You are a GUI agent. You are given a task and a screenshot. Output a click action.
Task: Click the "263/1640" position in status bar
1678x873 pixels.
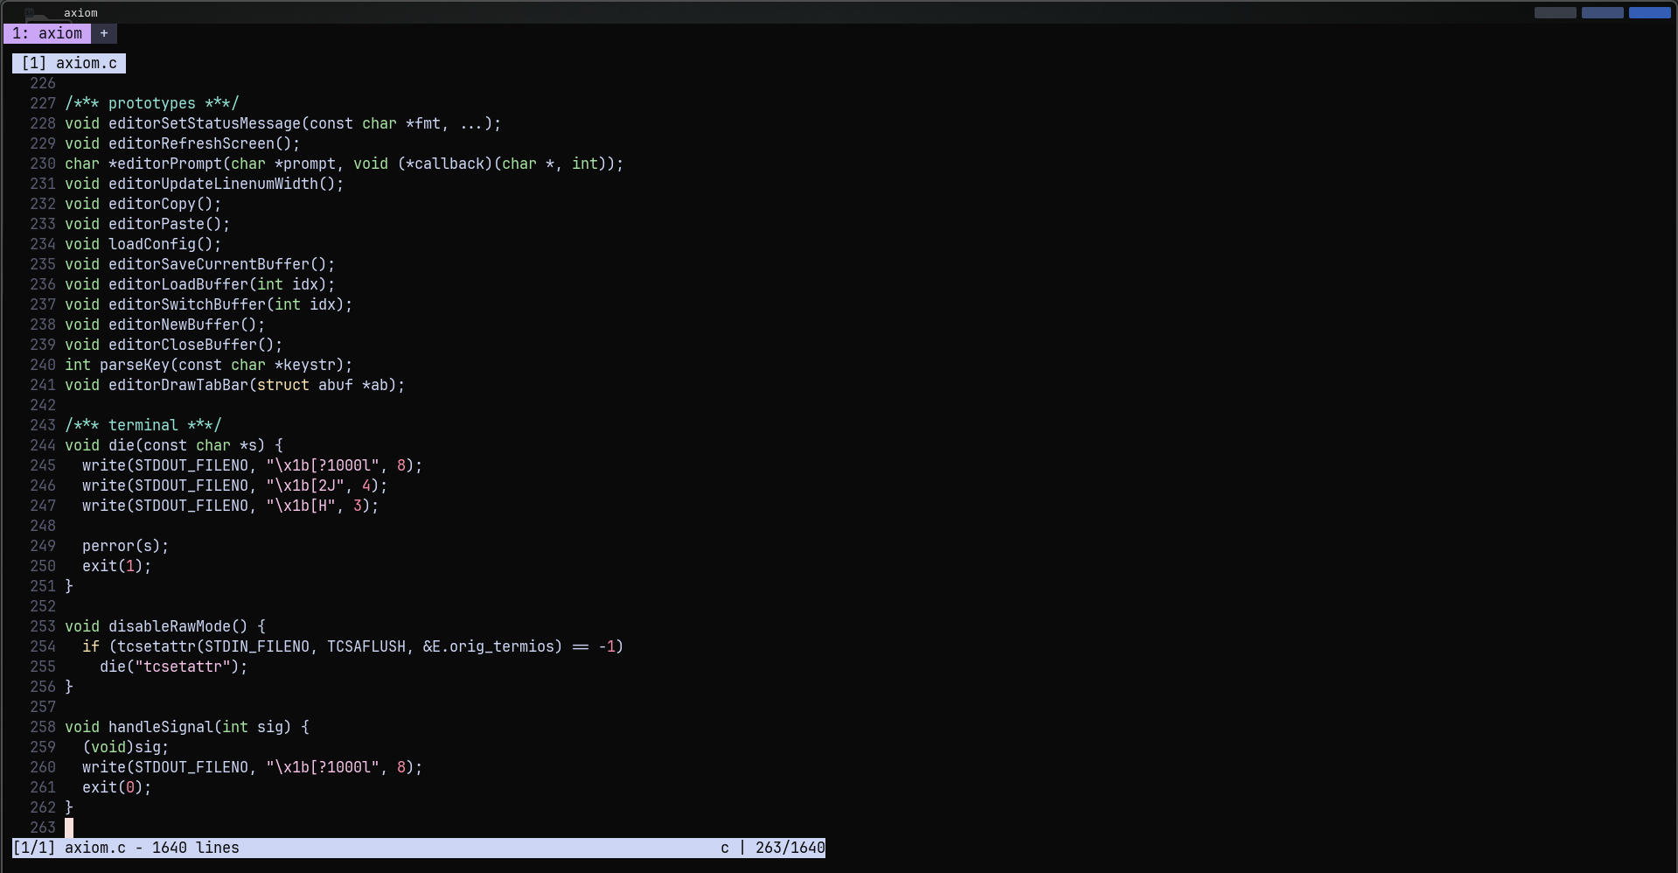[790, 848]
